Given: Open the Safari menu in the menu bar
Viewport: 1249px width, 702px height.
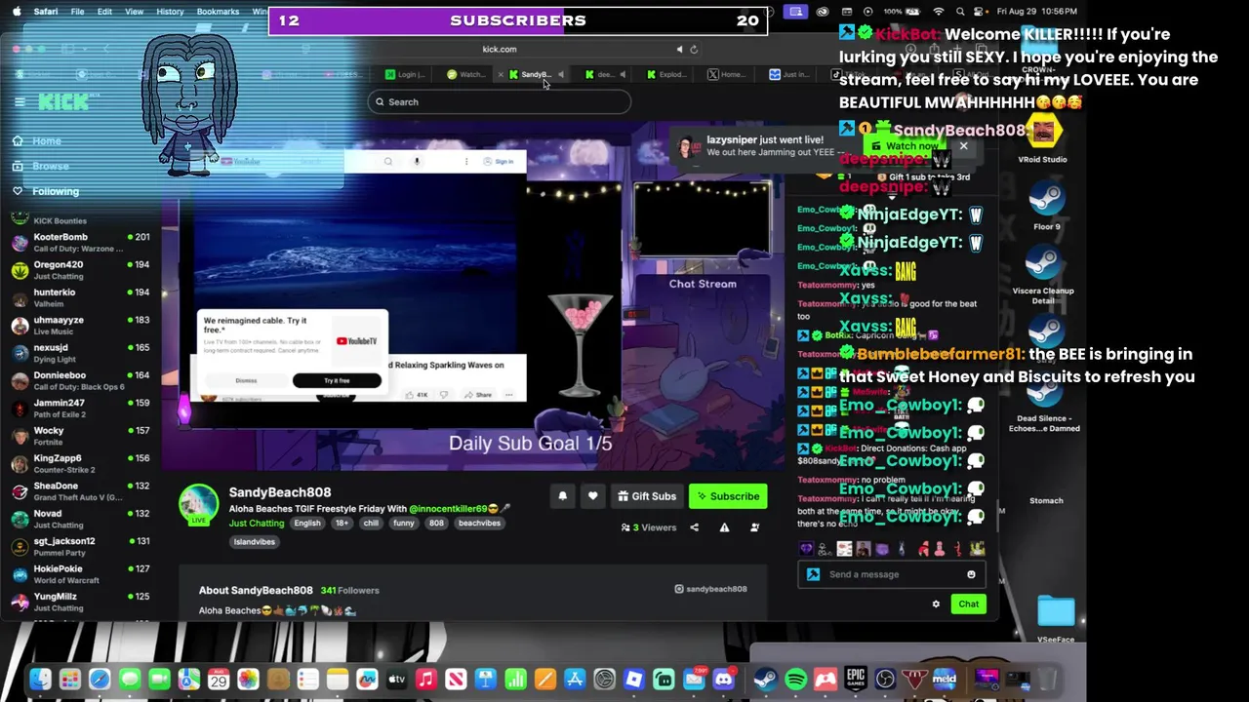Looking at the screenshot, I should (45, 12).
